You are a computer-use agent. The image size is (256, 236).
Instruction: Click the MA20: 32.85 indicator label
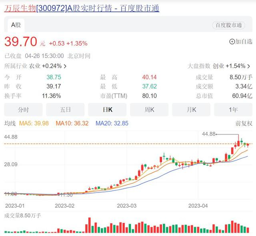tap(112, 123)
